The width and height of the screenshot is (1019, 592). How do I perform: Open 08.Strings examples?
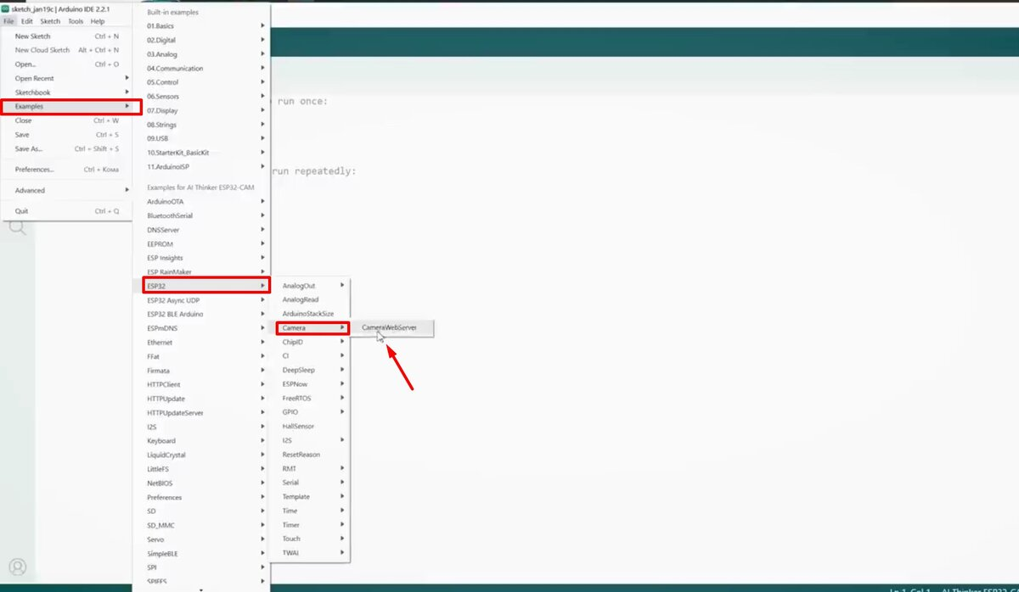click(202, 125)
